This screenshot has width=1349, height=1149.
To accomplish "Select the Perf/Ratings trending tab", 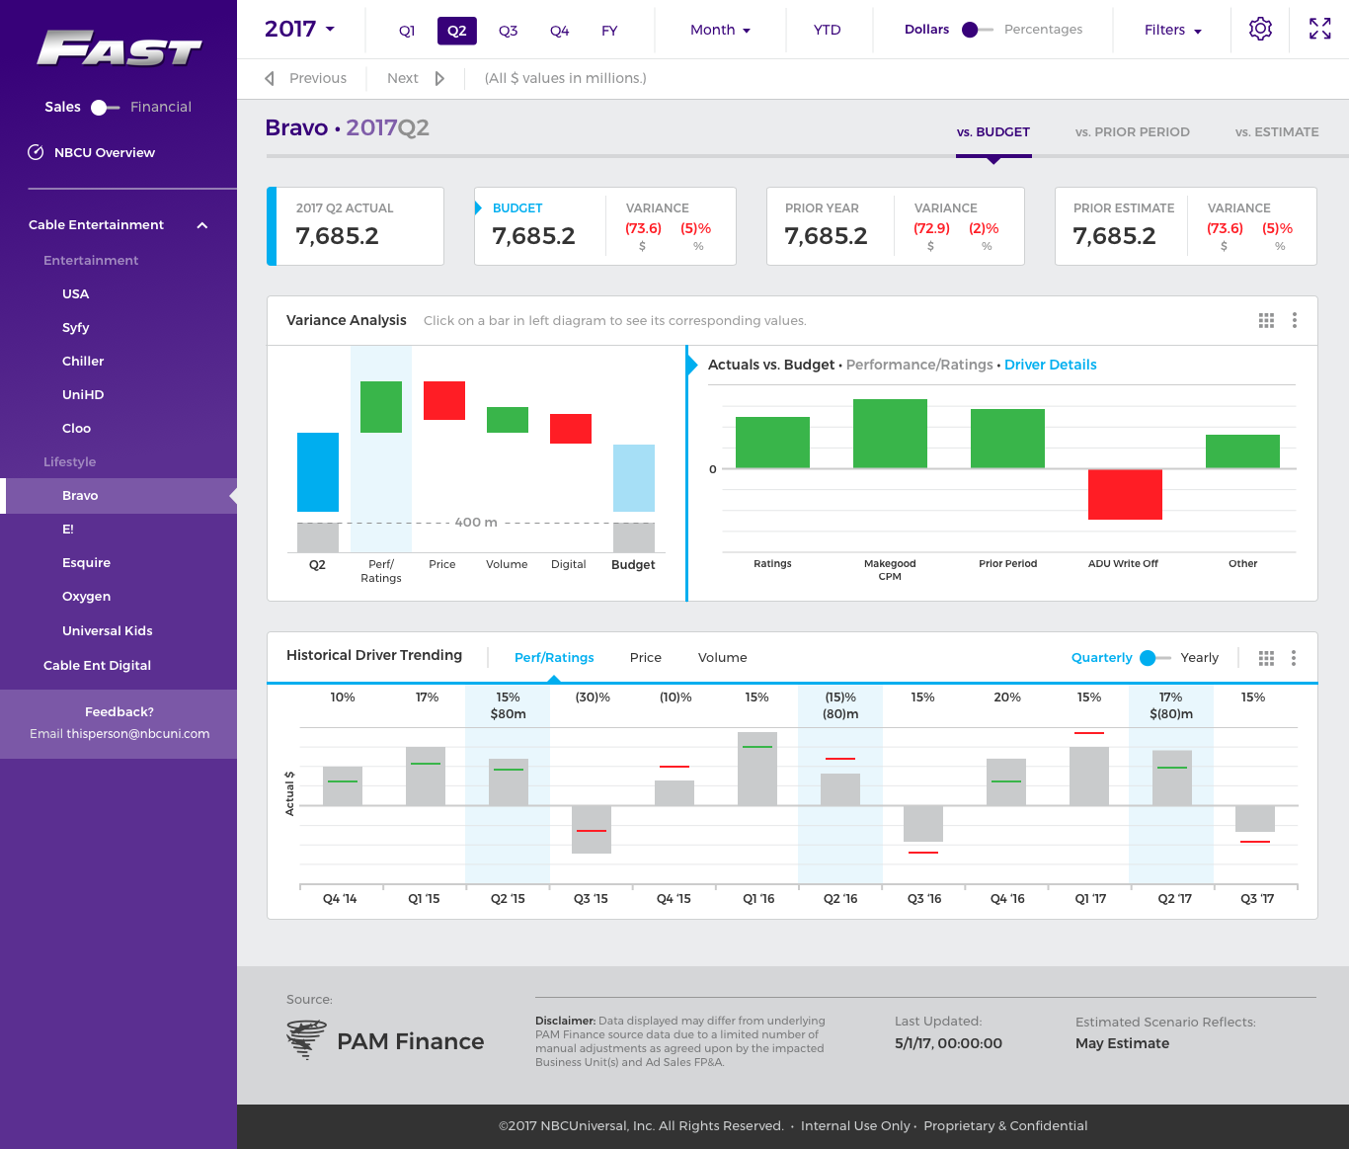I will point(554,658).
